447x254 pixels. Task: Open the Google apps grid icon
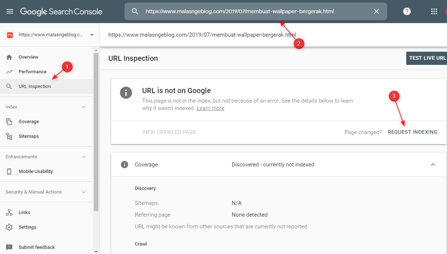click(x=434, y=11)
